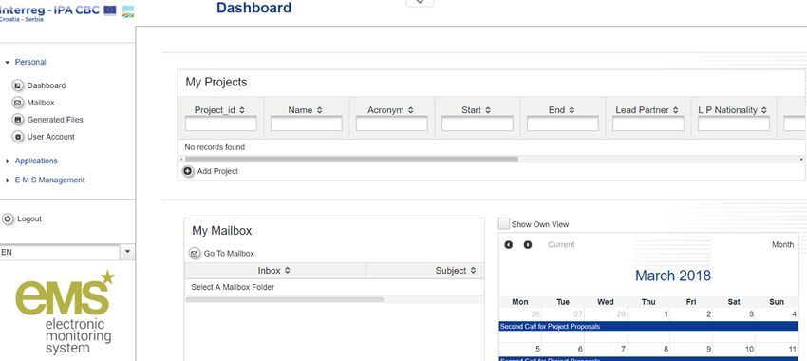
Task: Sort projects by Start column
Action: coord(487,110)
